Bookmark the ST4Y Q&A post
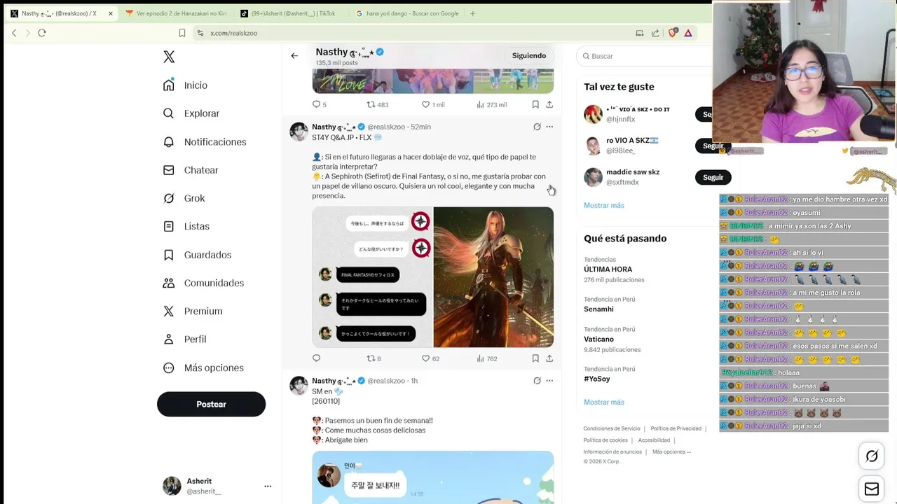Viewport: 897px width, 504px height. (x=535, y=358)
